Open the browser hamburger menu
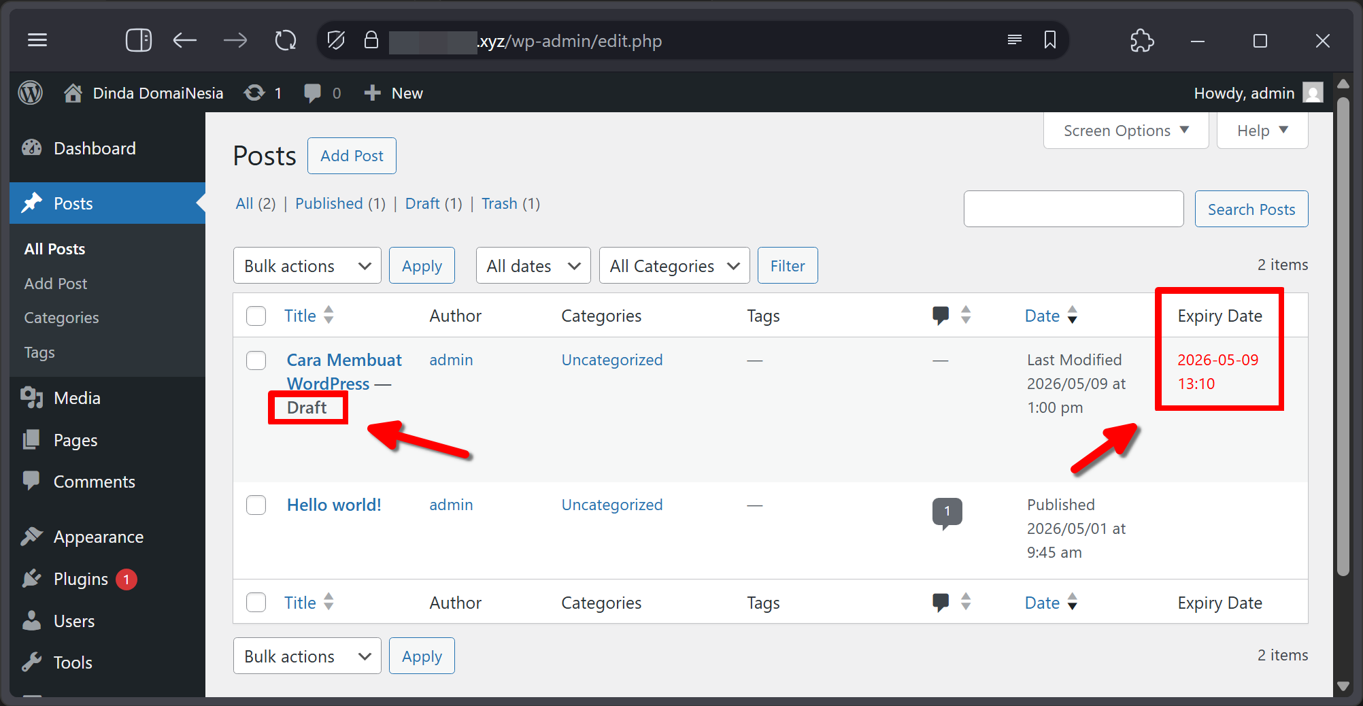 (x=37, y=41)
